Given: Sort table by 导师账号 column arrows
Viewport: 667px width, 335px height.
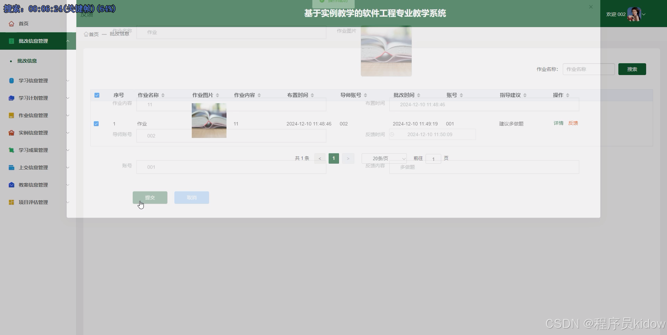Looking at the screenshot, I should tap(365, 95).
